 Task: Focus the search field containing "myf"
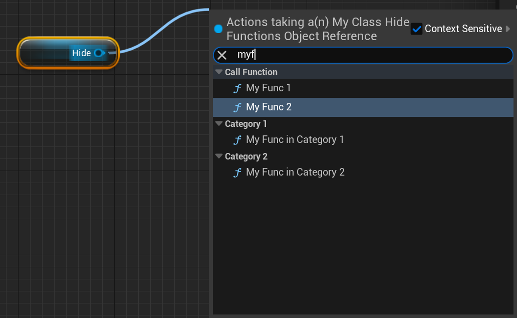point(371,55)
